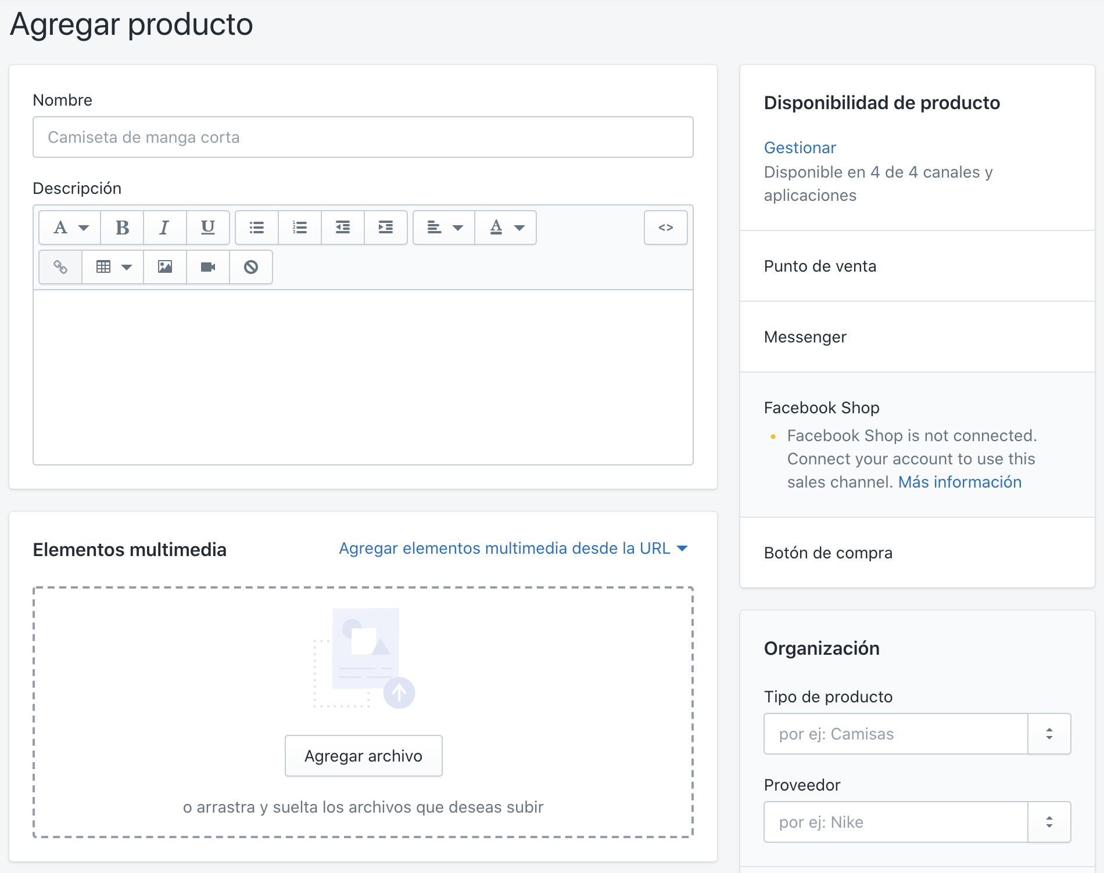The image size is (1104, 873).
Task: Apply italic formatting to description text
Action: (164, 228)
